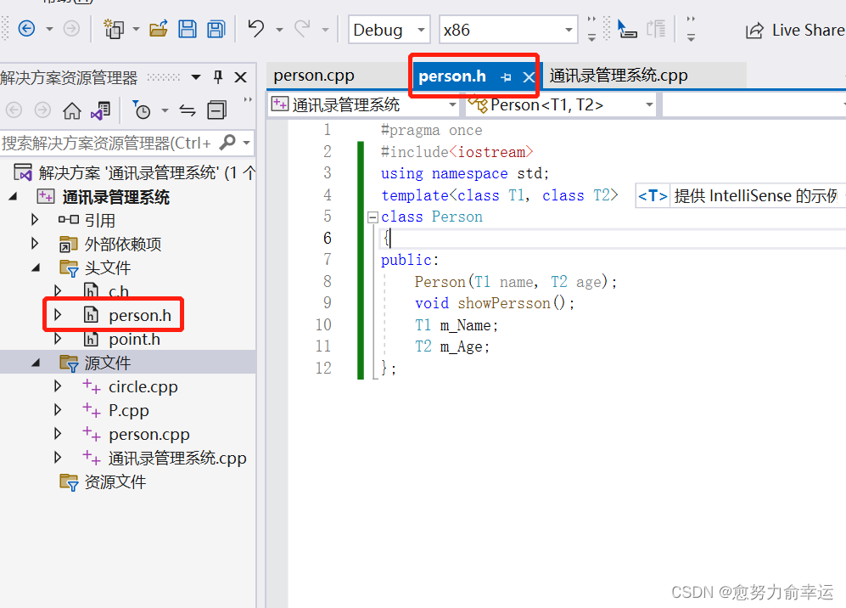This screenshot has width=846, height=608.
Task: Select circle.cpp source file
Action: tap(143, 386)
